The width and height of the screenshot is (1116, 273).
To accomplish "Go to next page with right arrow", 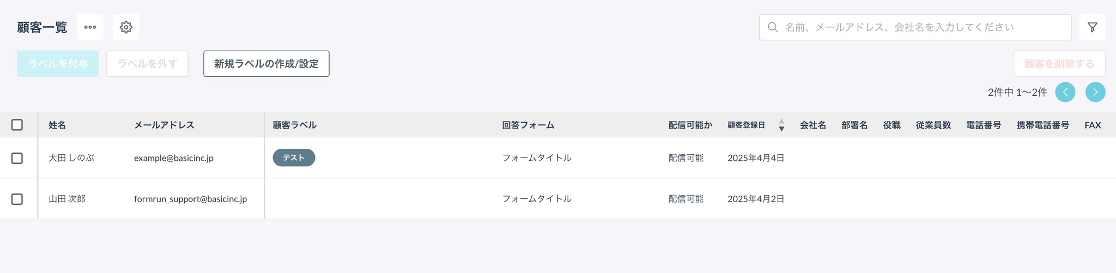I will (x=1095, y=92).
